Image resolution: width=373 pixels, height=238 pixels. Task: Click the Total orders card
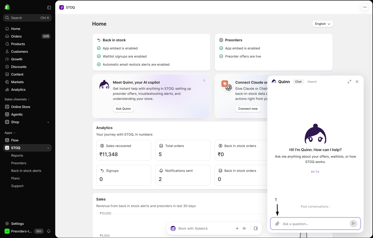[x=183, y=150]
